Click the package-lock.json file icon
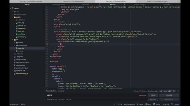 point(15,62)
